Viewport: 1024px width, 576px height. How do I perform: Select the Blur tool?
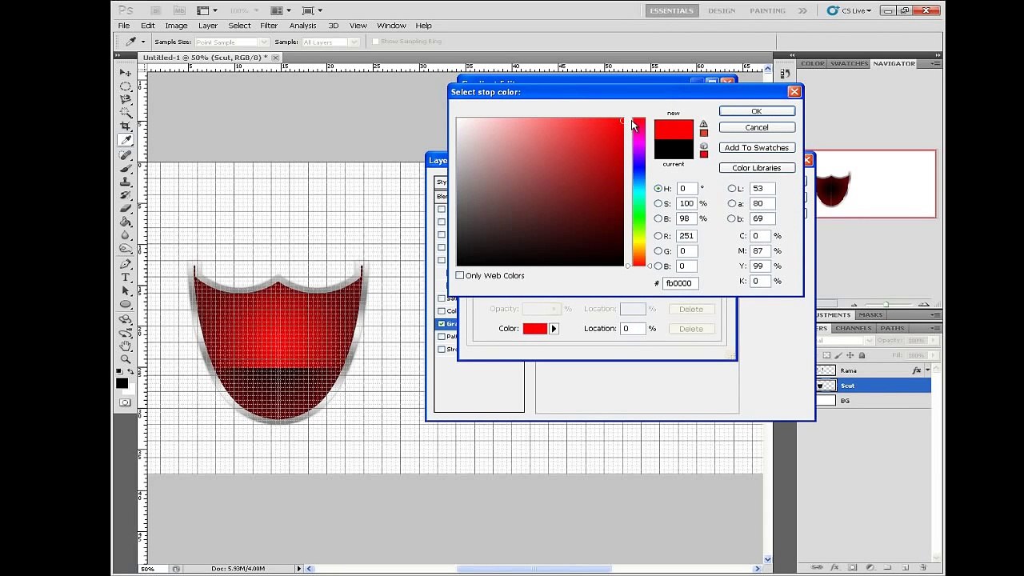tap(126, 237)
